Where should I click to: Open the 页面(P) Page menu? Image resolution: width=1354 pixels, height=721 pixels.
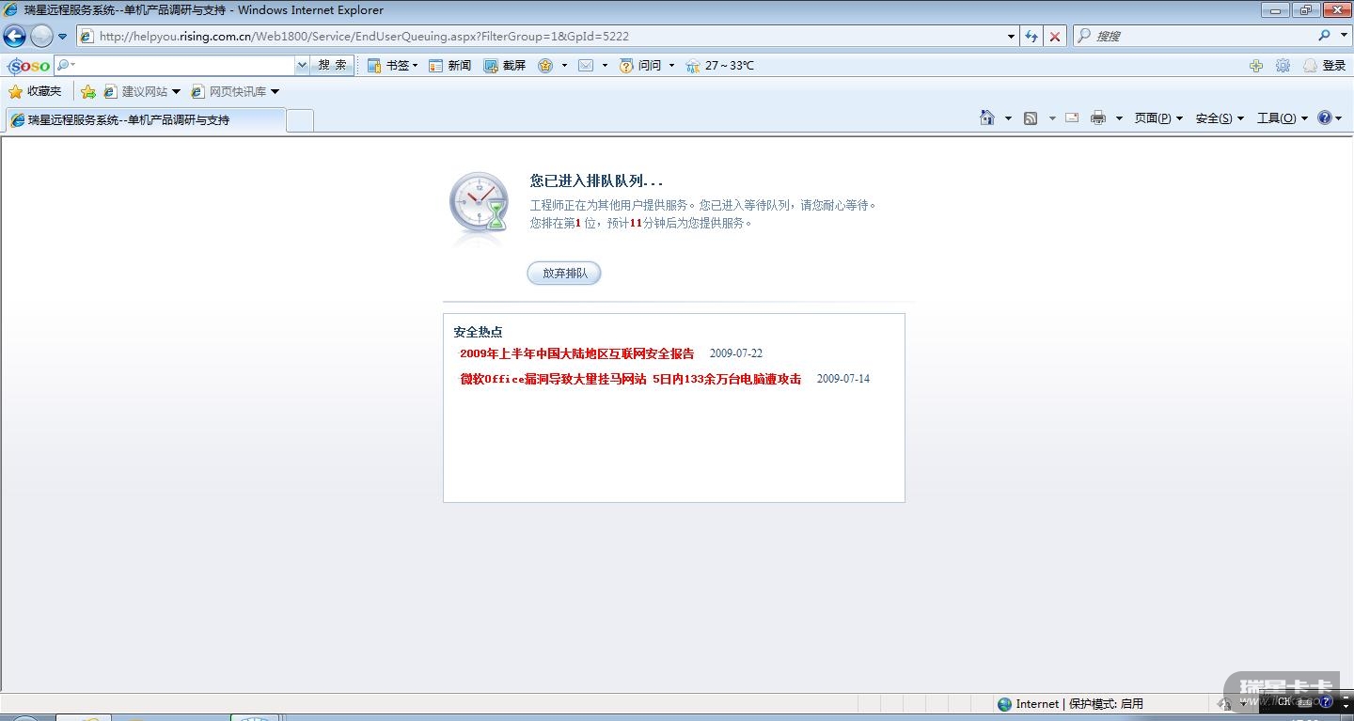[x=1158, y=118]
